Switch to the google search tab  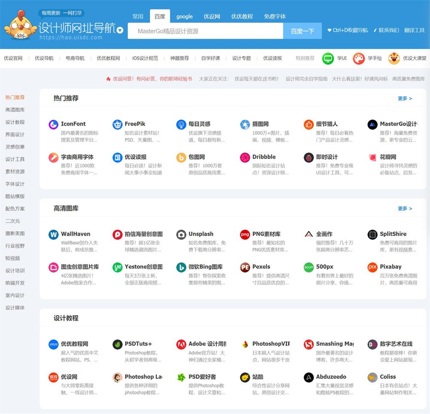point(184,17)
